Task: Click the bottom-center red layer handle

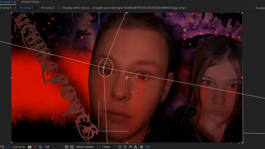Action: point(127,142)
